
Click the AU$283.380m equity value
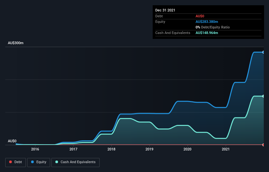click(x=207, y=22)
